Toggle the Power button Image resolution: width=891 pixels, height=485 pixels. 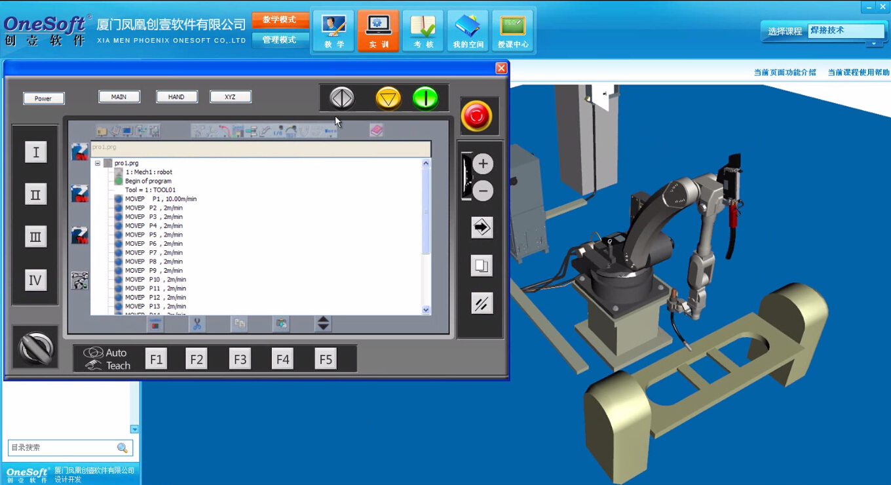click(x=44, y=98)
